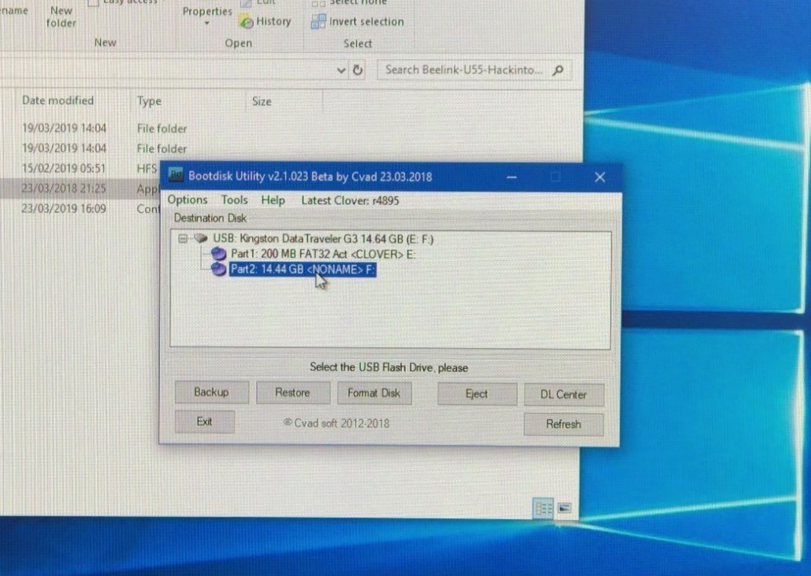Click the Format Disk button
The width and height of the screenshot is (811, 576).
[374, 394]
